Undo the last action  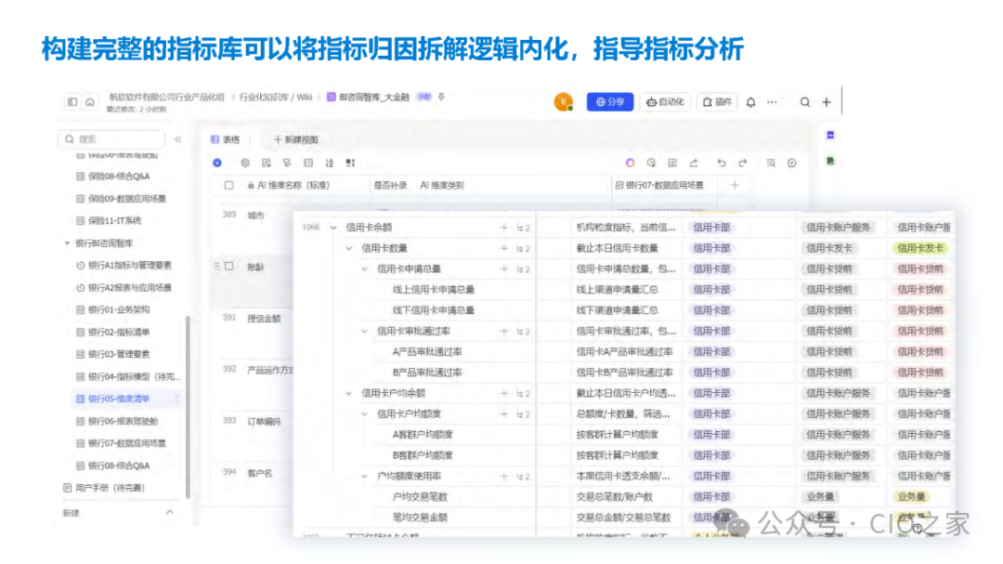722,163
